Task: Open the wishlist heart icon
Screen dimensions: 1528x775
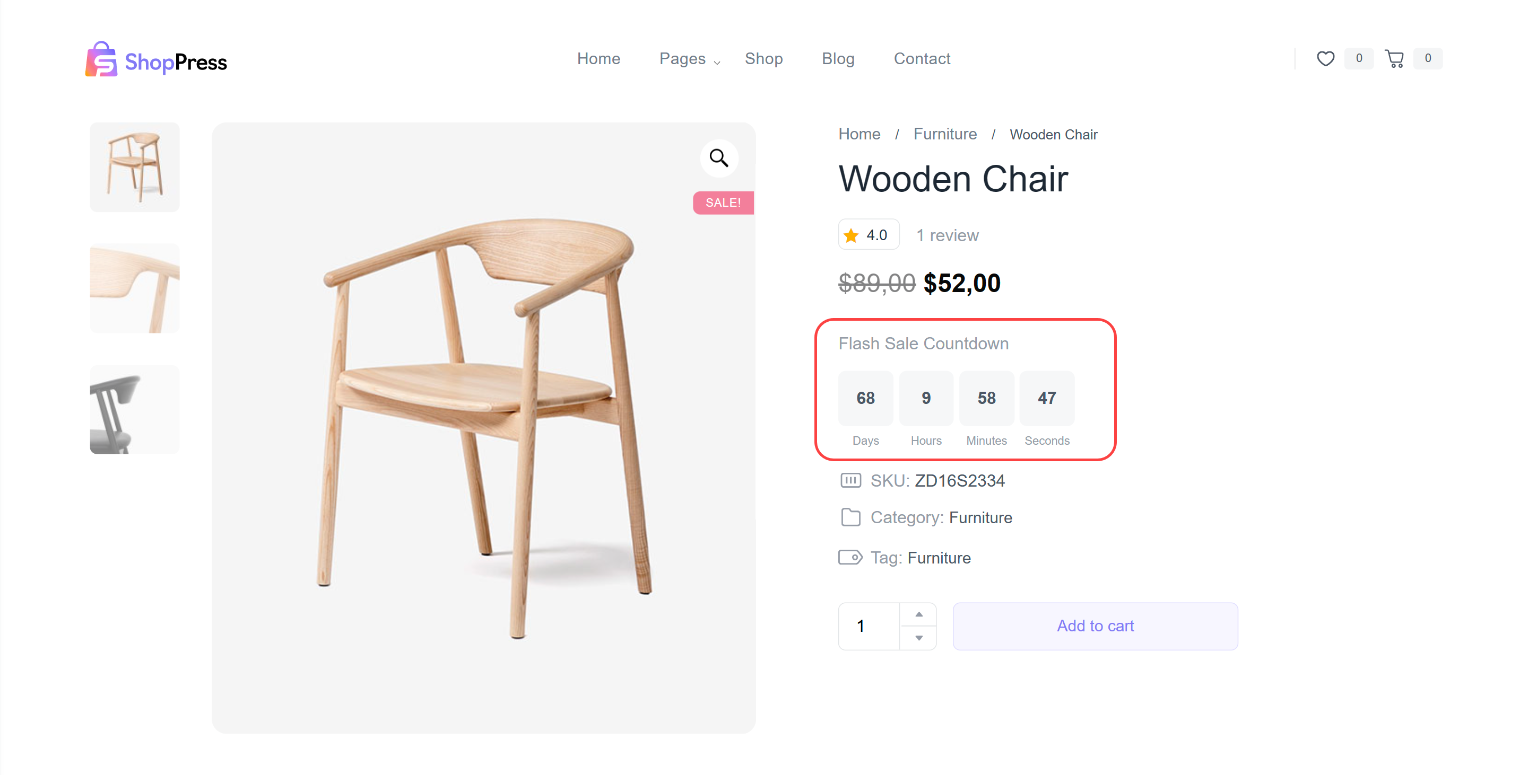Action: [1326, 58]
